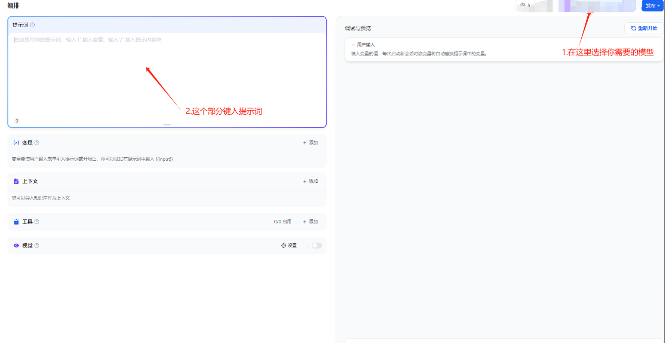Click the {{input}} variable hint description text
This screenshot has width=665, height=343.
tap(93, 159)
